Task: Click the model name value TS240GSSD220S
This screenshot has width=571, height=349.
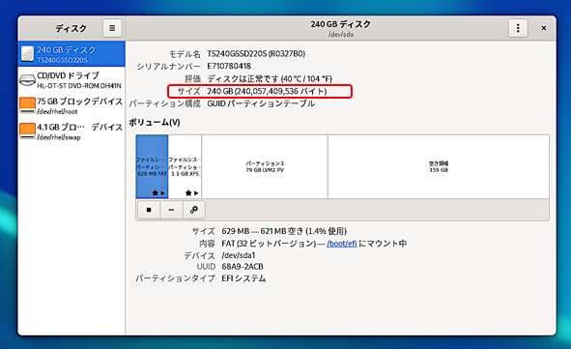Action: (x=256, y=54)
